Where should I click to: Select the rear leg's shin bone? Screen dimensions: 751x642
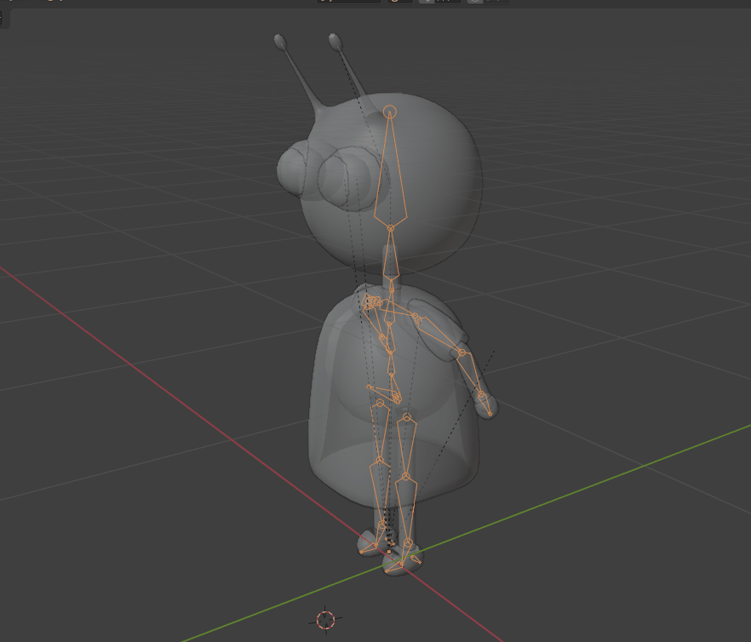coord(381,494)
